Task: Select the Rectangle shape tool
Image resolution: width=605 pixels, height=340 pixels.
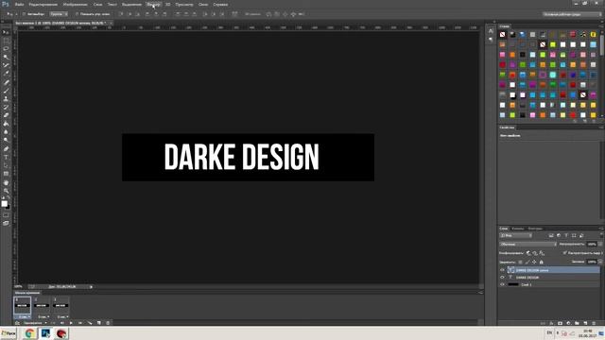Action: 6,174
